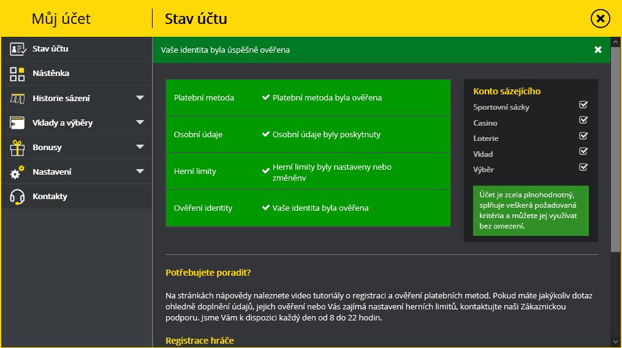Viewport: 622px width, 348px height.
Task: Expand the Historie sázení dropdown arrow
Action: tap(140, 97)
